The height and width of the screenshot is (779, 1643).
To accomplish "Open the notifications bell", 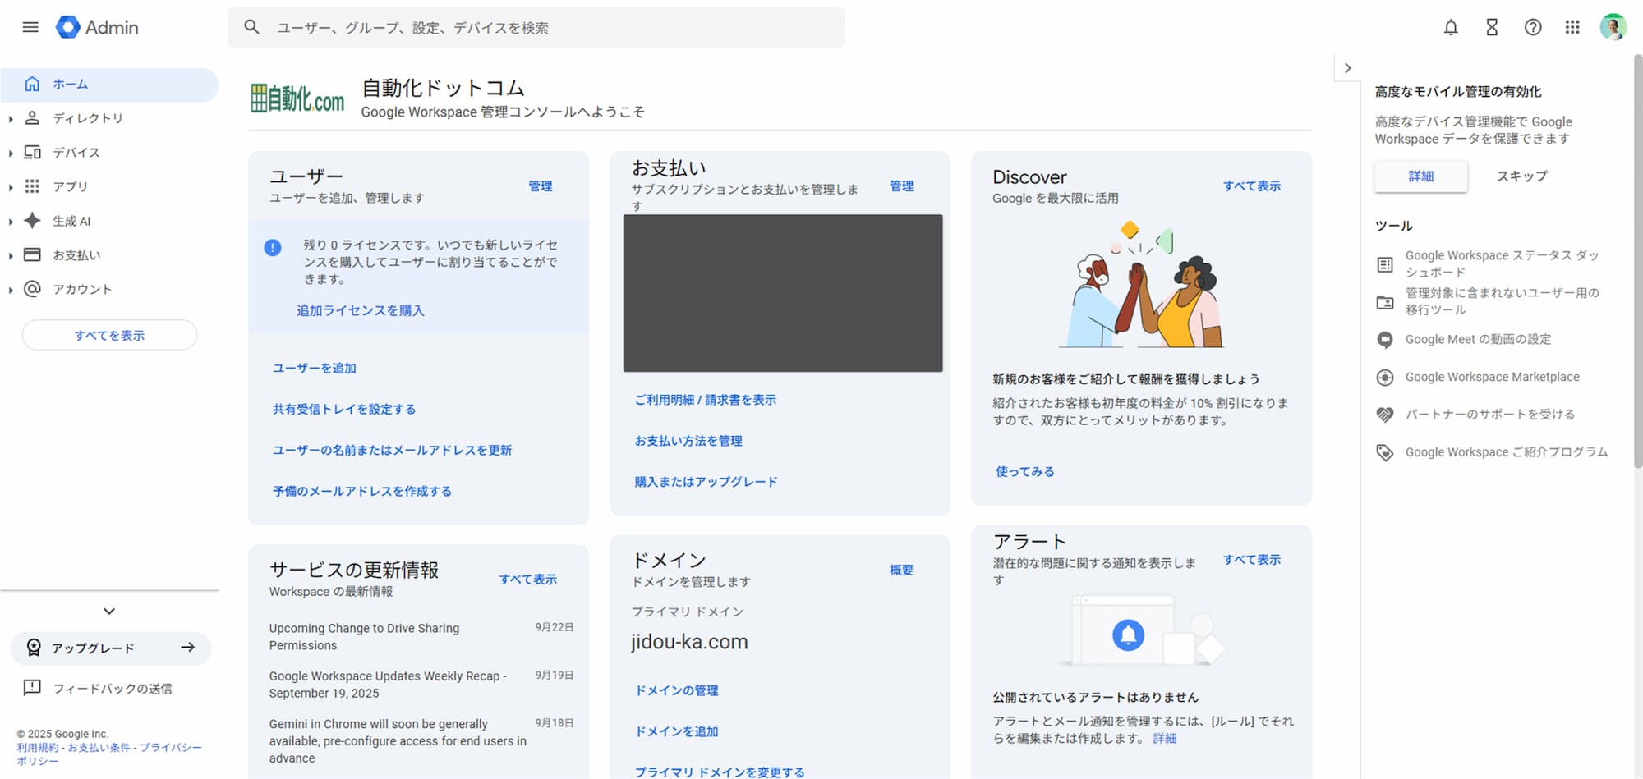I will tap(1451, 27).
